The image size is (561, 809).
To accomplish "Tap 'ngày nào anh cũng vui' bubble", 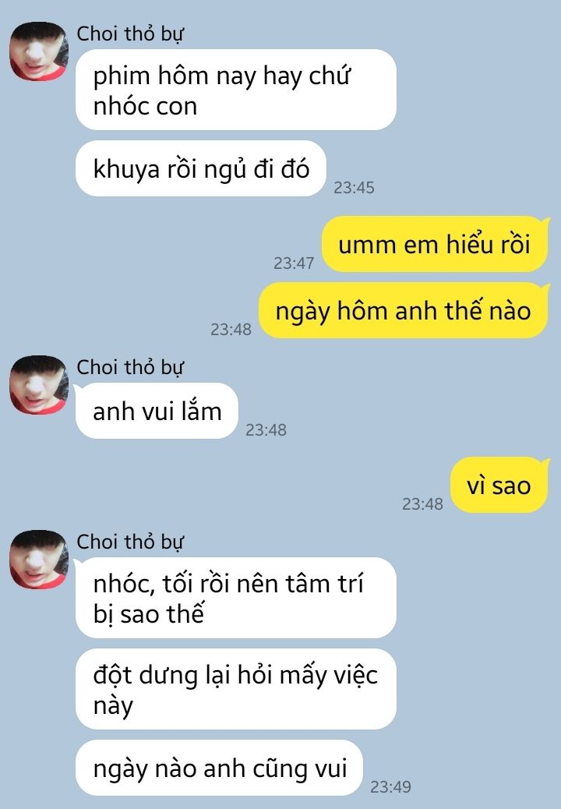I will point(219,768).
